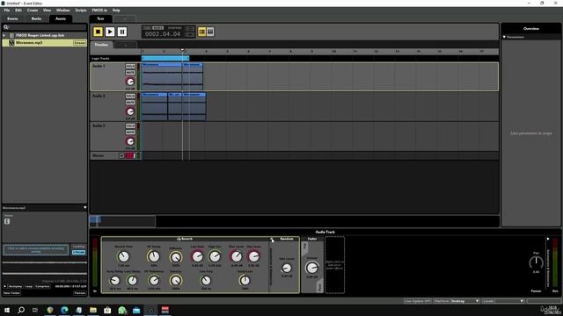Select the highlighted yellow view-mode icon
Screen dimensions: 563x316
(201, 32)
